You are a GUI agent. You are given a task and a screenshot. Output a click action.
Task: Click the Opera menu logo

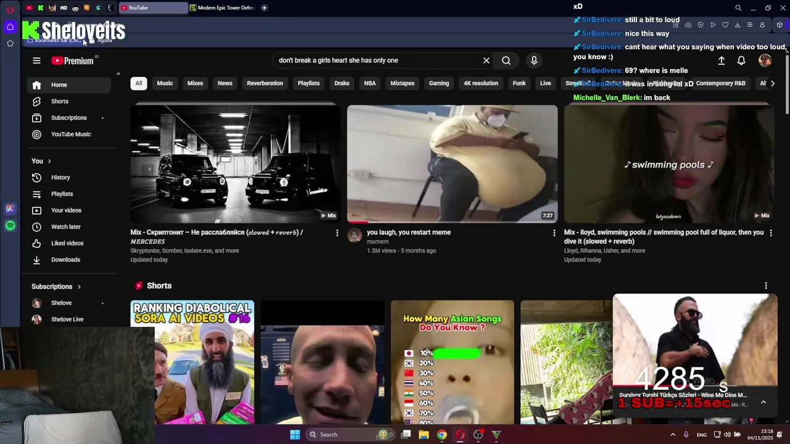pyautogui.click(x=10, y=9)
